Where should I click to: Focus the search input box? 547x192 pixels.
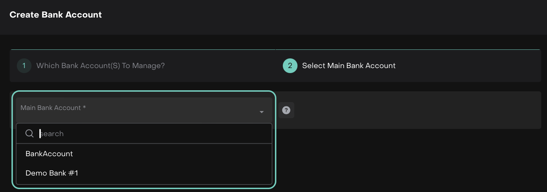tap(154, 134)
